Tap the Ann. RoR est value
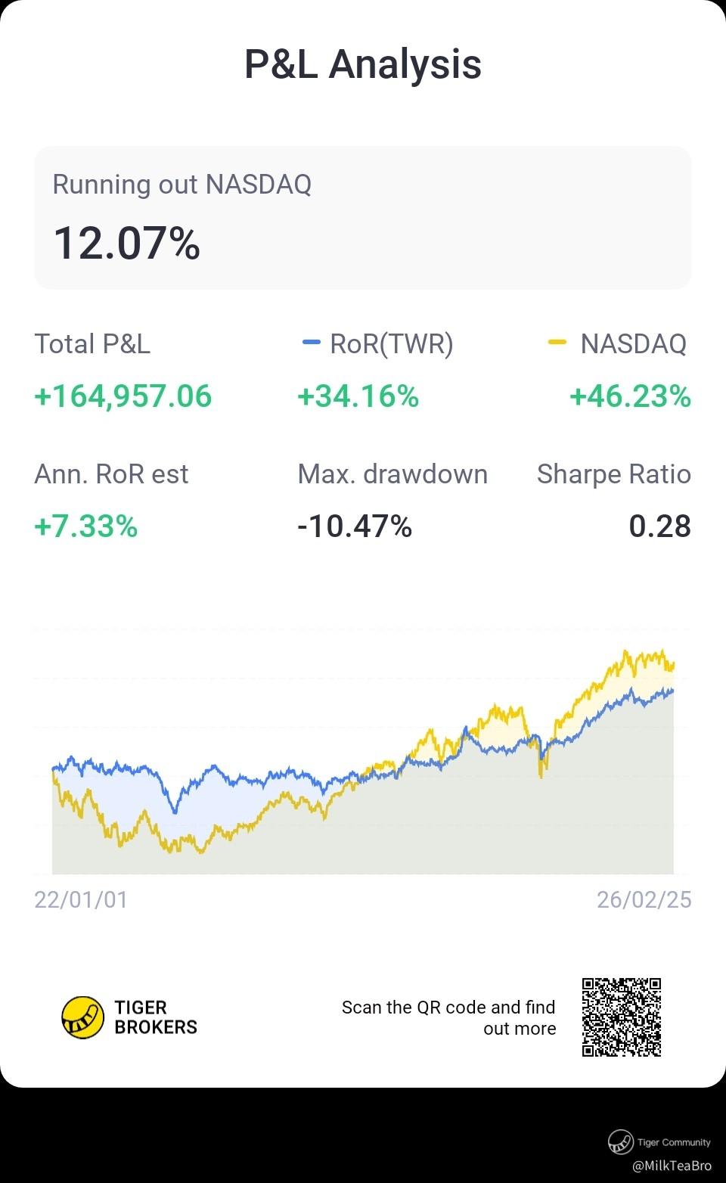The width and height of the screenshot is (726, 1183). click(86, 526)
